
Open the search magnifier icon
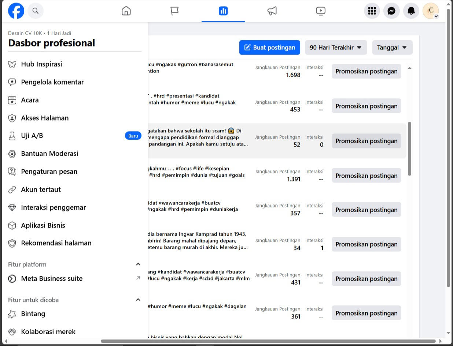(36, 11)
